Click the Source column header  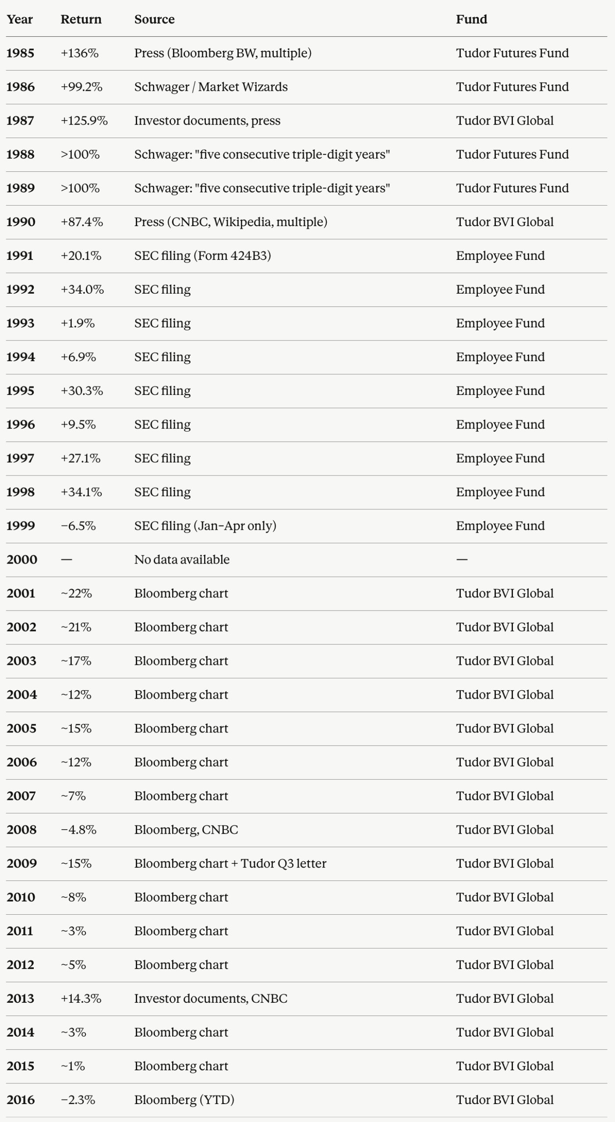pos(154,19)
